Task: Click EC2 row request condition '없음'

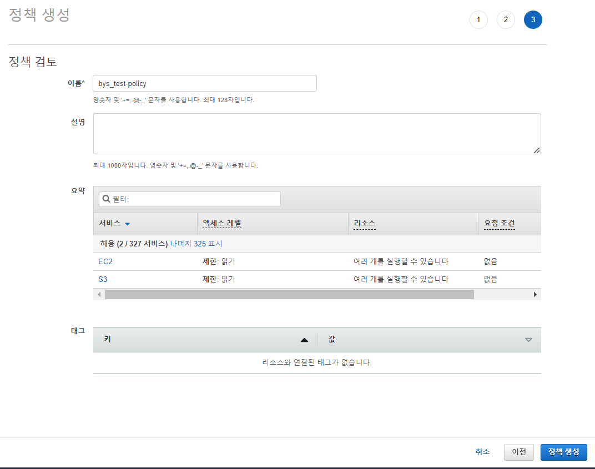Action: (490, 261)
